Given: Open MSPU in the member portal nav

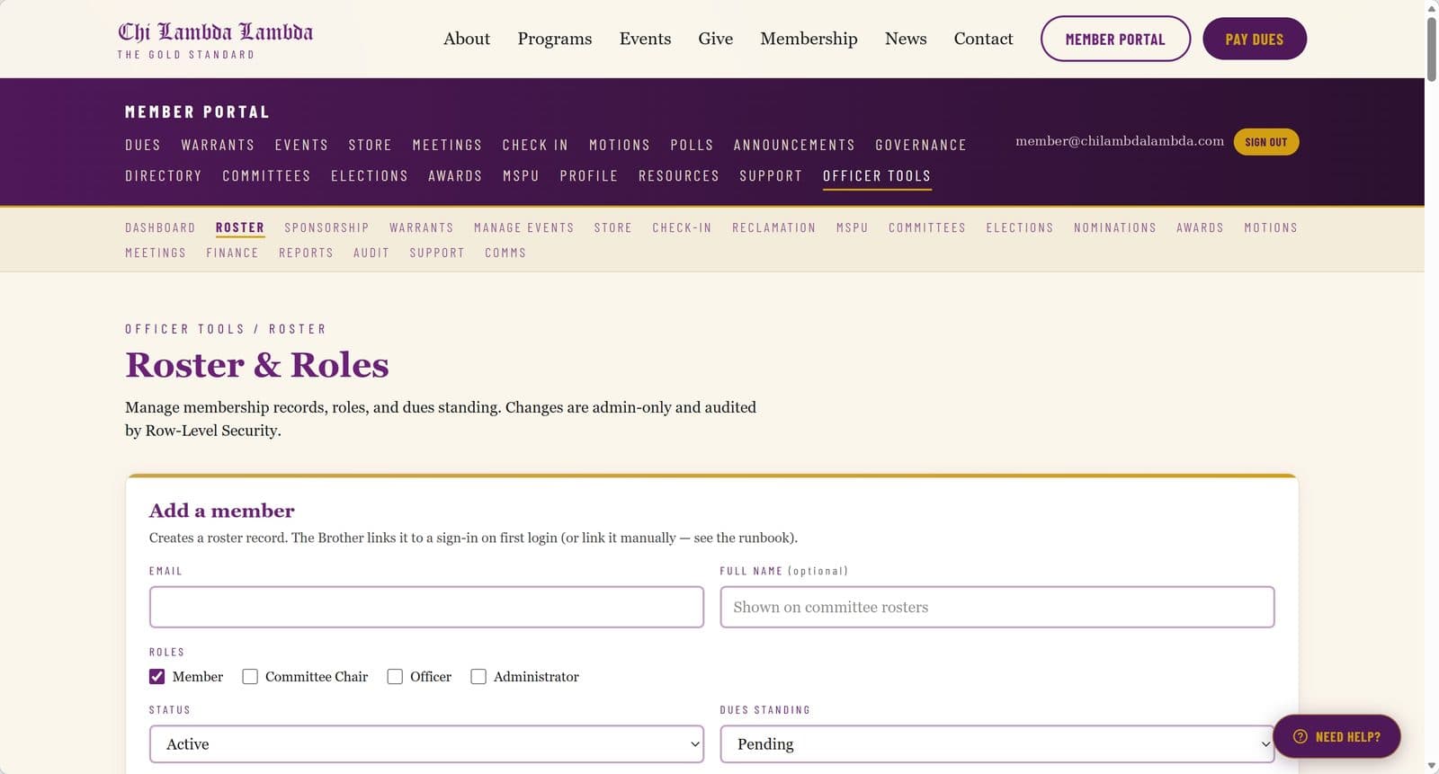Looking at the screenshot, I should tap(521, 176).
